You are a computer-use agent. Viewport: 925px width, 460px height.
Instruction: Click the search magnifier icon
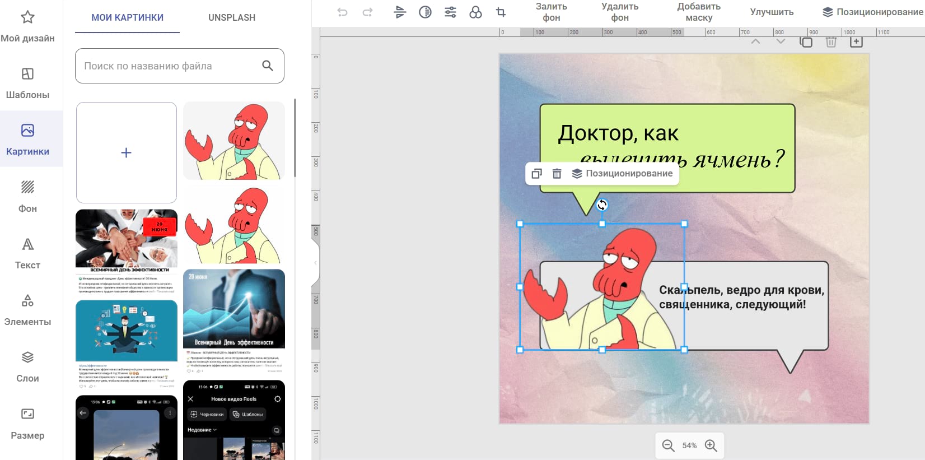point(268,66)
